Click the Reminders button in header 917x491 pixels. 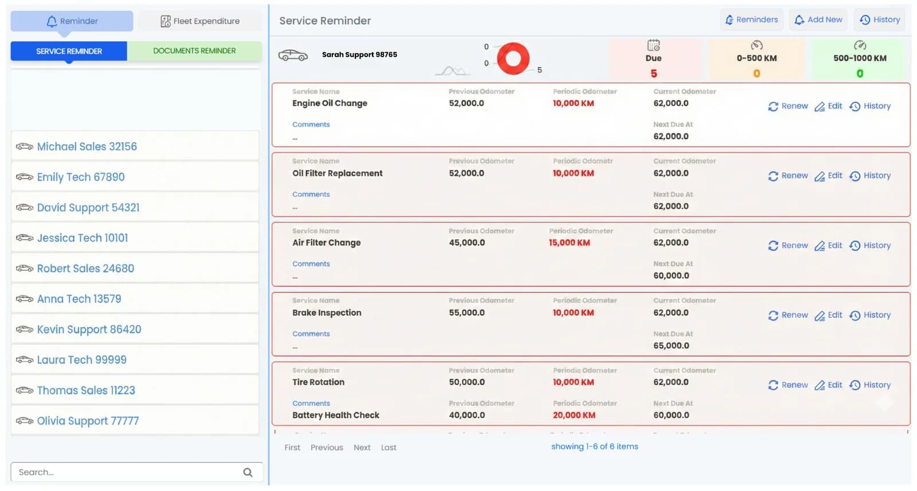pyautogui.click(x=752, y=19)
